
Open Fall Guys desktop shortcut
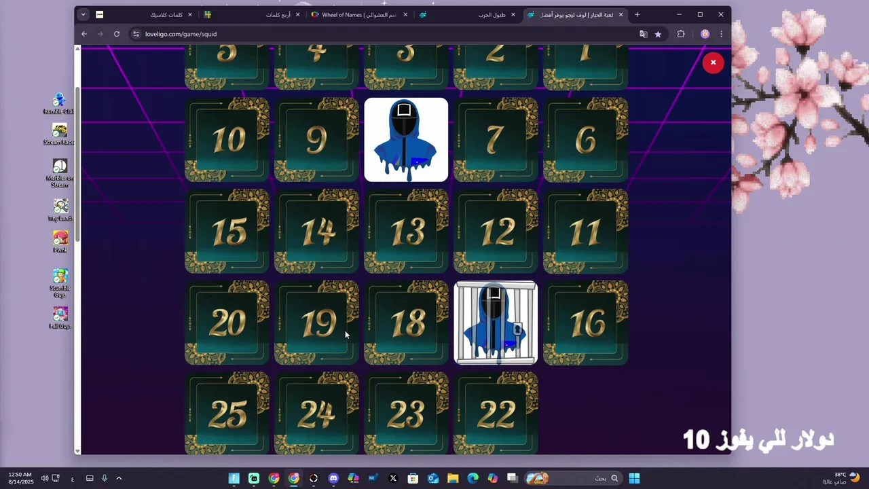pyautogui.click(x=60, y=318)
